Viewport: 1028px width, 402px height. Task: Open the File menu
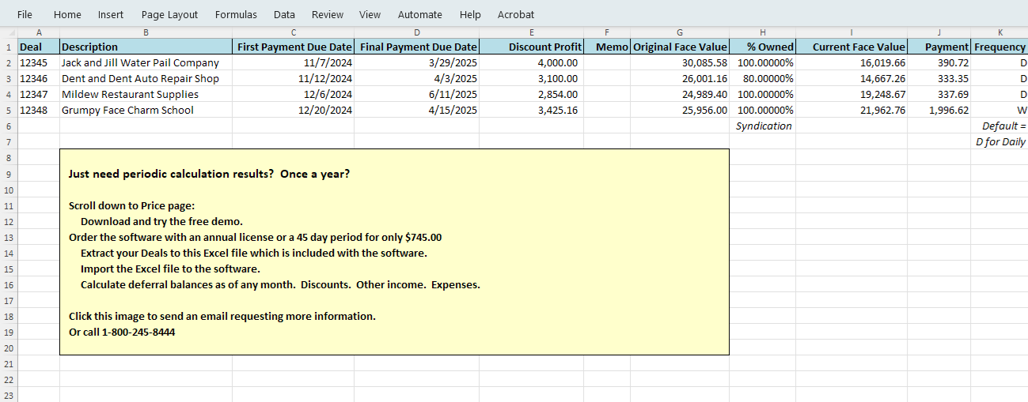tap(25, 14)
